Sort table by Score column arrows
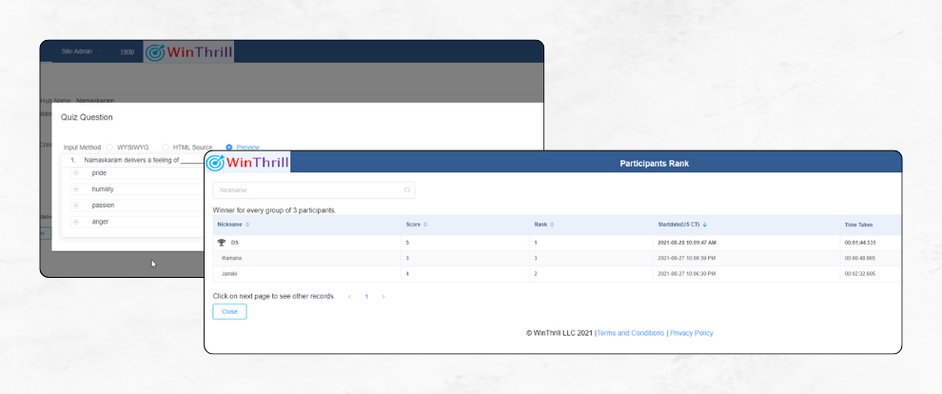Screen dimensions: 942x394 [425, 225]
